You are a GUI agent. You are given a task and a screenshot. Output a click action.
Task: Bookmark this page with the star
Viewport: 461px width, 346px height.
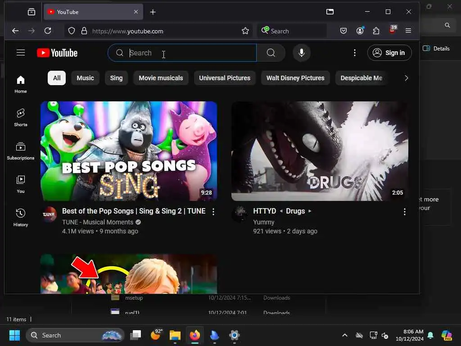pos(245,31)
